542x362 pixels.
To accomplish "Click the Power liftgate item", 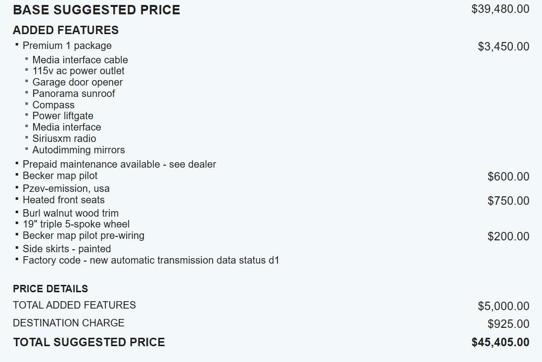I will click(62, 116).
